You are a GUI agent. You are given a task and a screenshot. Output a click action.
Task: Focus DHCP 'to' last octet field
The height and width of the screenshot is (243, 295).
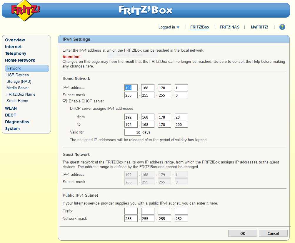point(181,124)
